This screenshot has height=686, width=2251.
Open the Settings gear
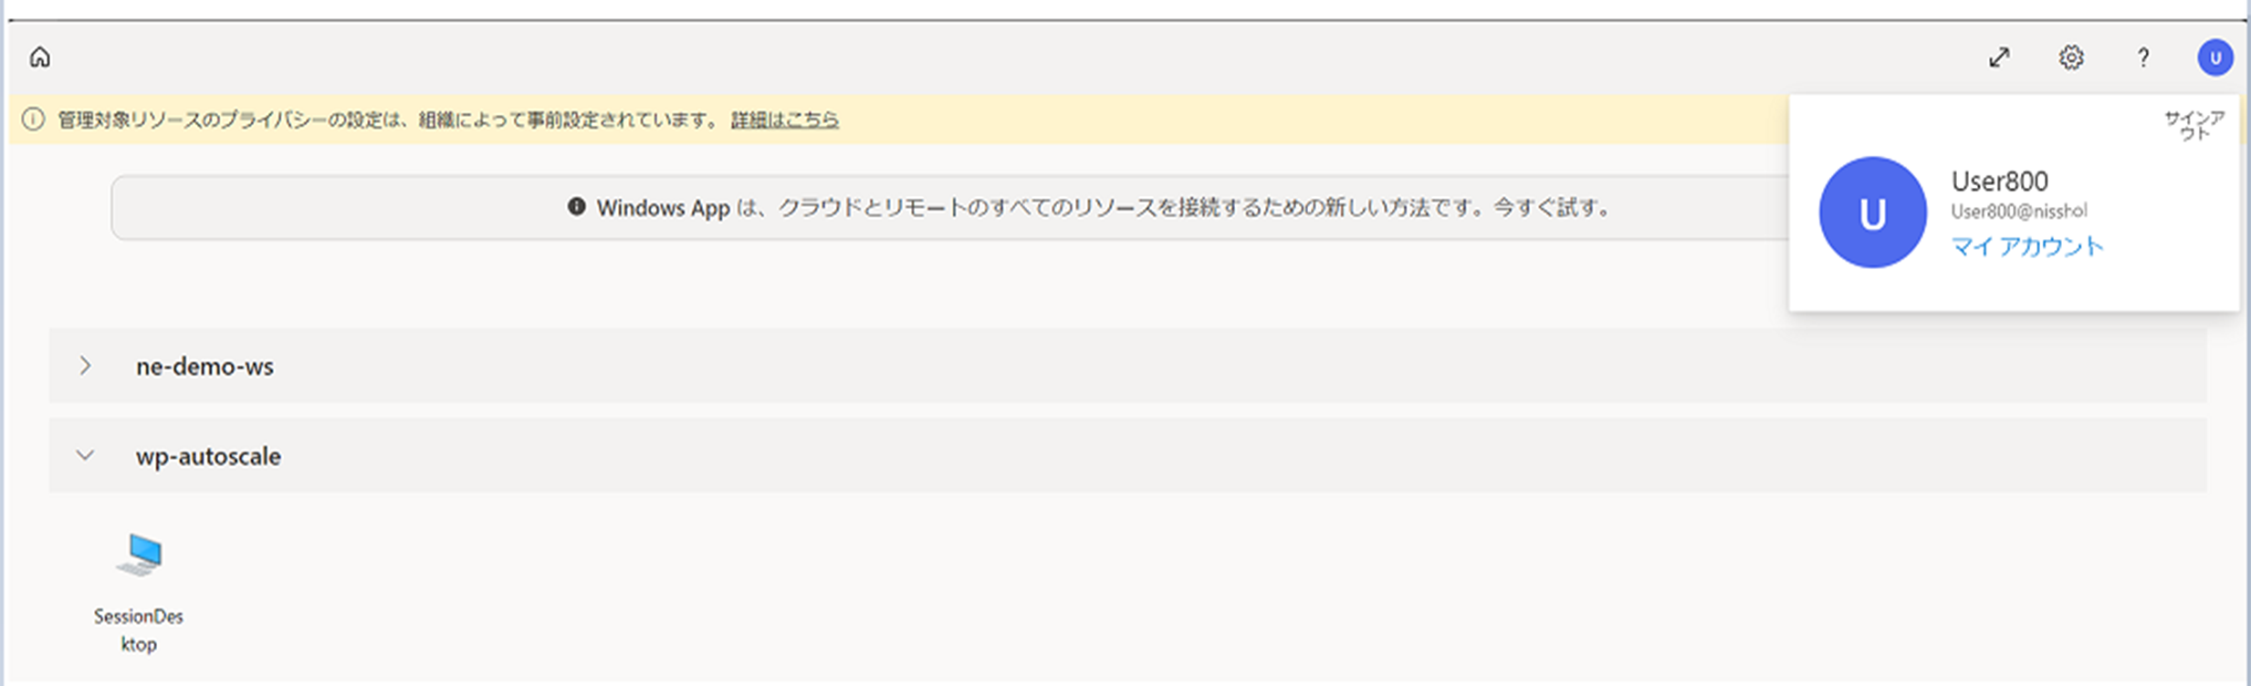point(2071,57)
